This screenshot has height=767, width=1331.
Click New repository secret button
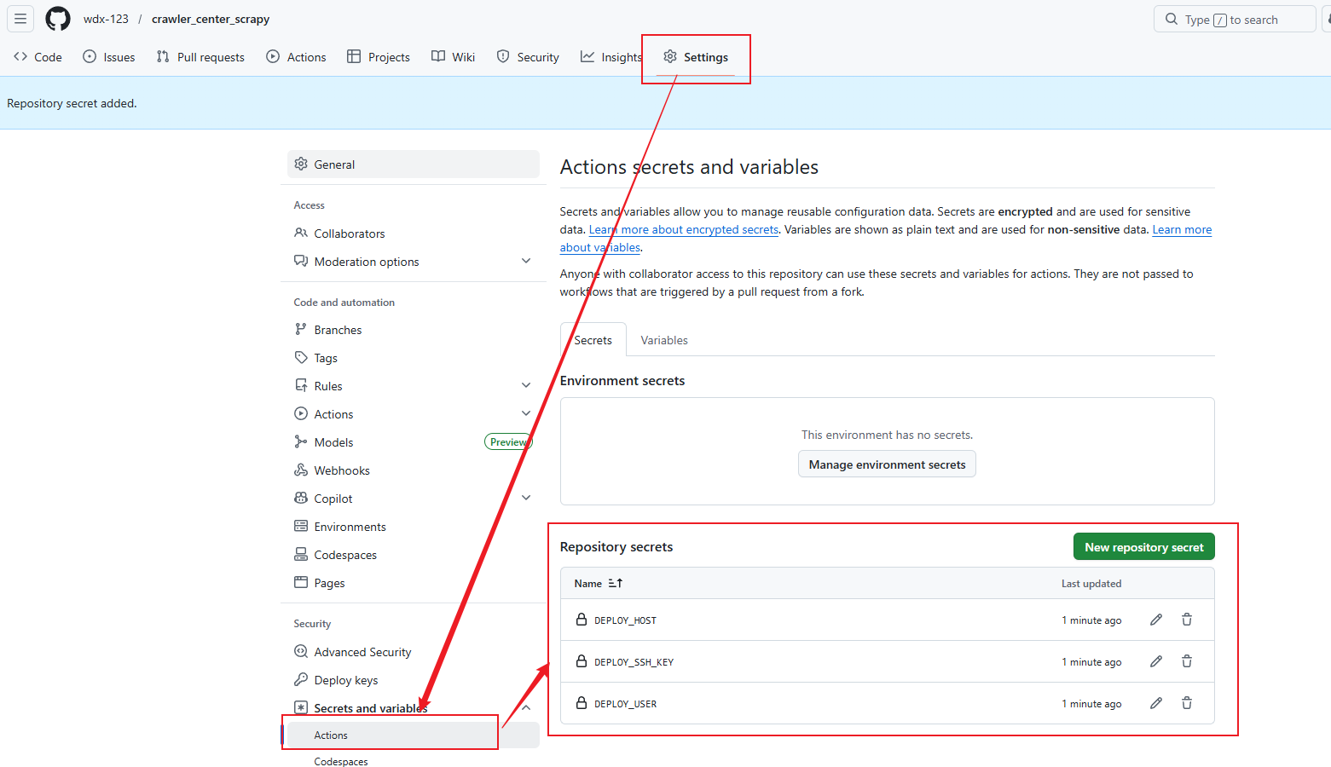[1143, 547]
